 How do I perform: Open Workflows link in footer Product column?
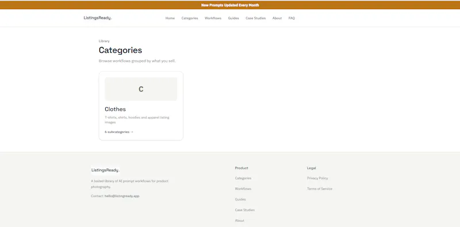pos(243,189)
